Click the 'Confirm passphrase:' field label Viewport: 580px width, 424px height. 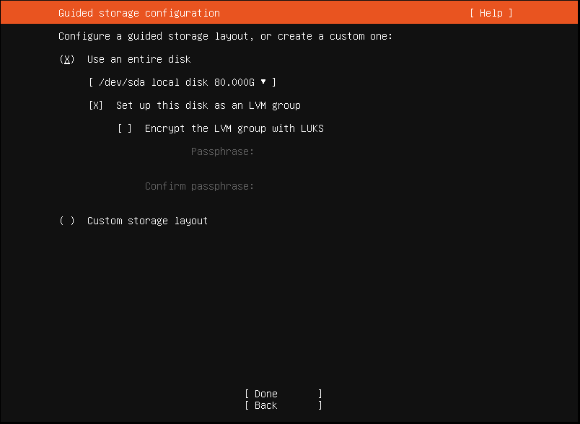[x=199, y=186]
